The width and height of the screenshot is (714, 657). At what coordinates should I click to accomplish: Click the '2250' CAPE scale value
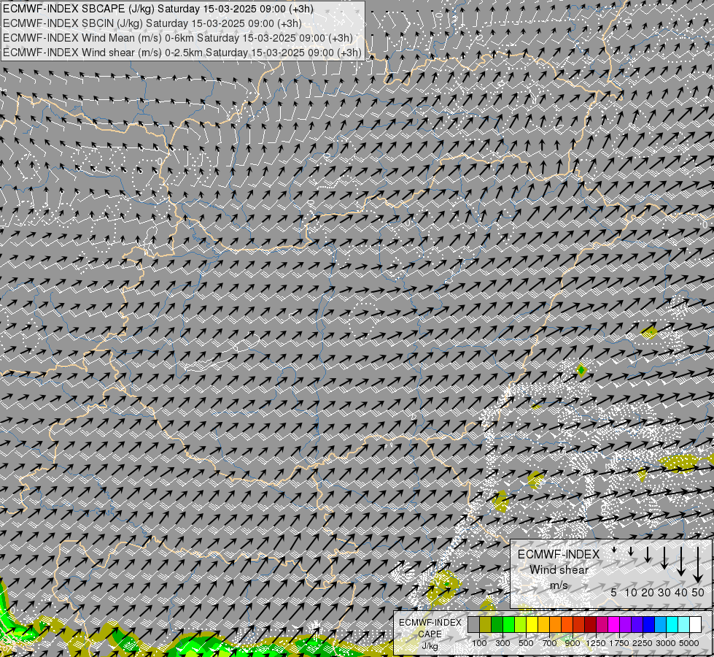pos(643,643)
